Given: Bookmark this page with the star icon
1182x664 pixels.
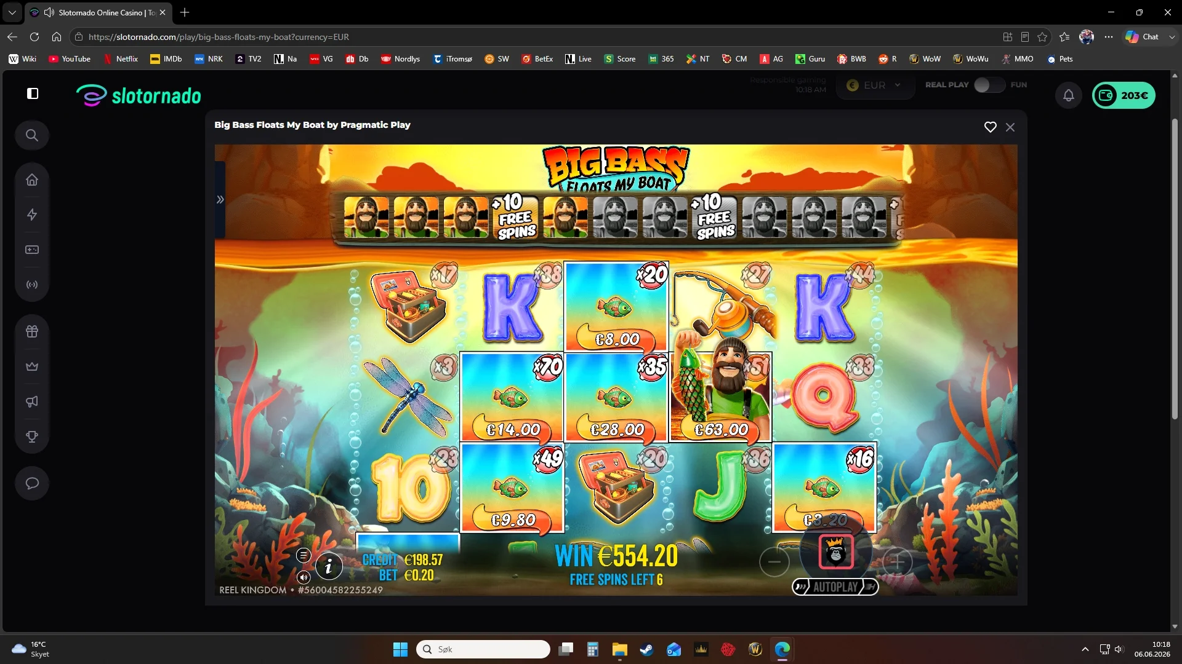Looking at the screenshot, I should pos(1042,37).
